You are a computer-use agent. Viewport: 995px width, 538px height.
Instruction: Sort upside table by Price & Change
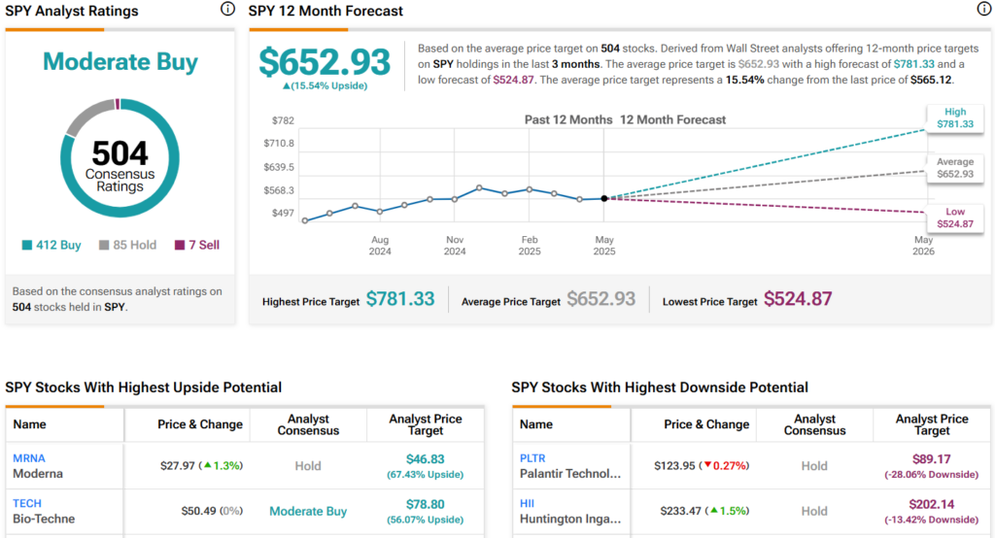200,424
